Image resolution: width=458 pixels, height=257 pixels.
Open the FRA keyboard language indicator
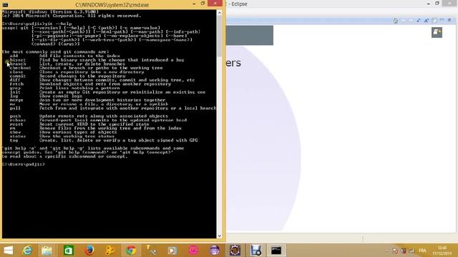[422, 251]
